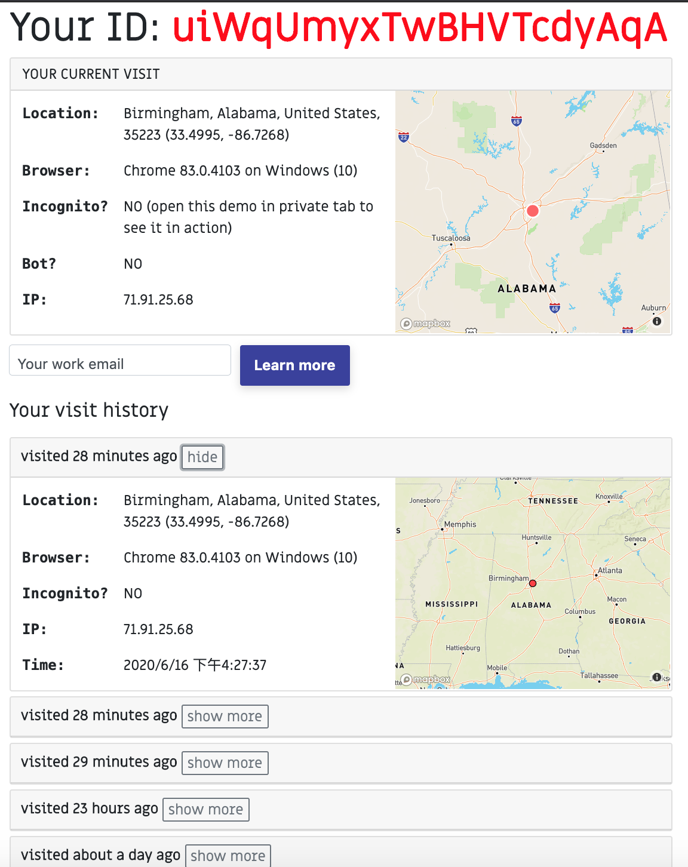688x867 pixels.
Task: Open map attribution info icon on current visit map
Action: pos(657,321)
